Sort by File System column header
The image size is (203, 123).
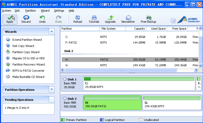tap(113, 29)
